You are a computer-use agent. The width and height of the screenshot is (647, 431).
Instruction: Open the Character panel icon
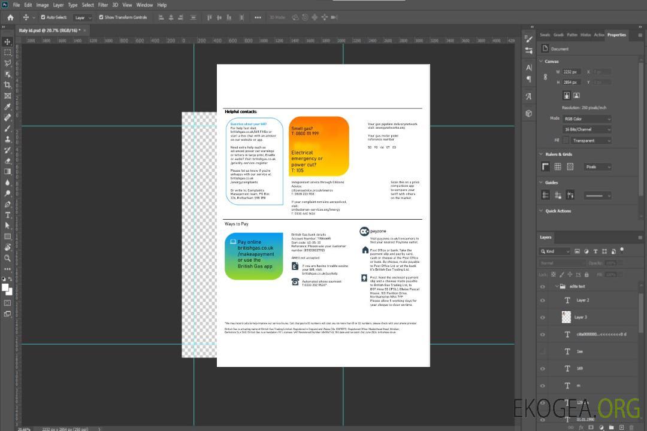point(529,68)
